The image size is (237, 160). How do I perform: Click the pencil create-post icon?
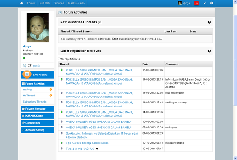205,3
